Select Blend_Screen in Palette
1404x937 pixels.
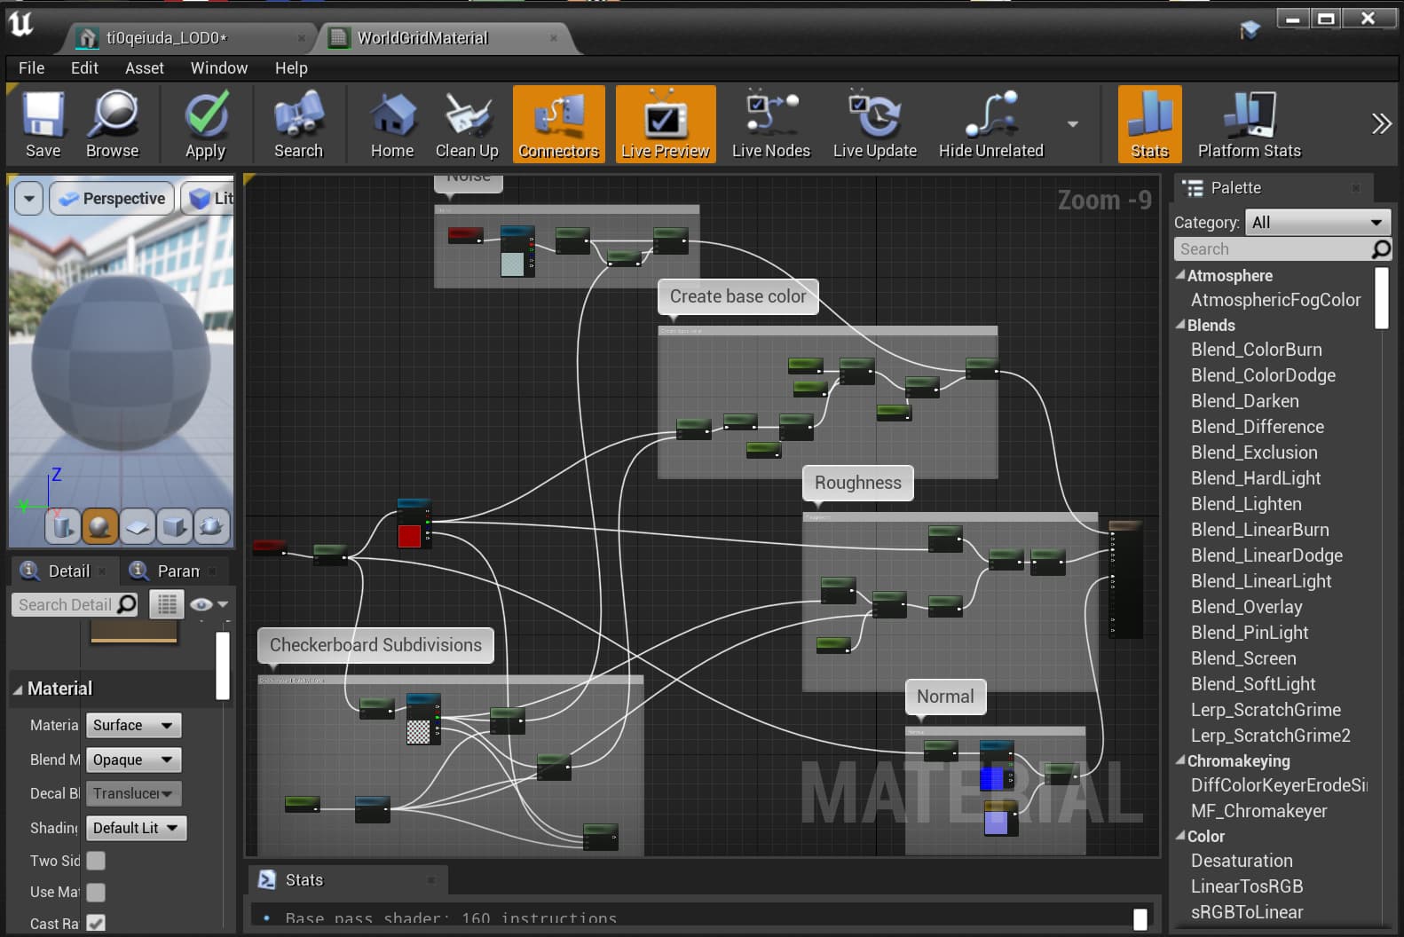point(1243,658)
